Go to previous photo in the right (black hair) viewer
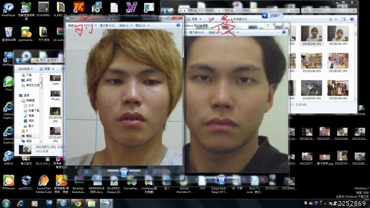Viewport: 370px width, 208px height. point(210,180)
